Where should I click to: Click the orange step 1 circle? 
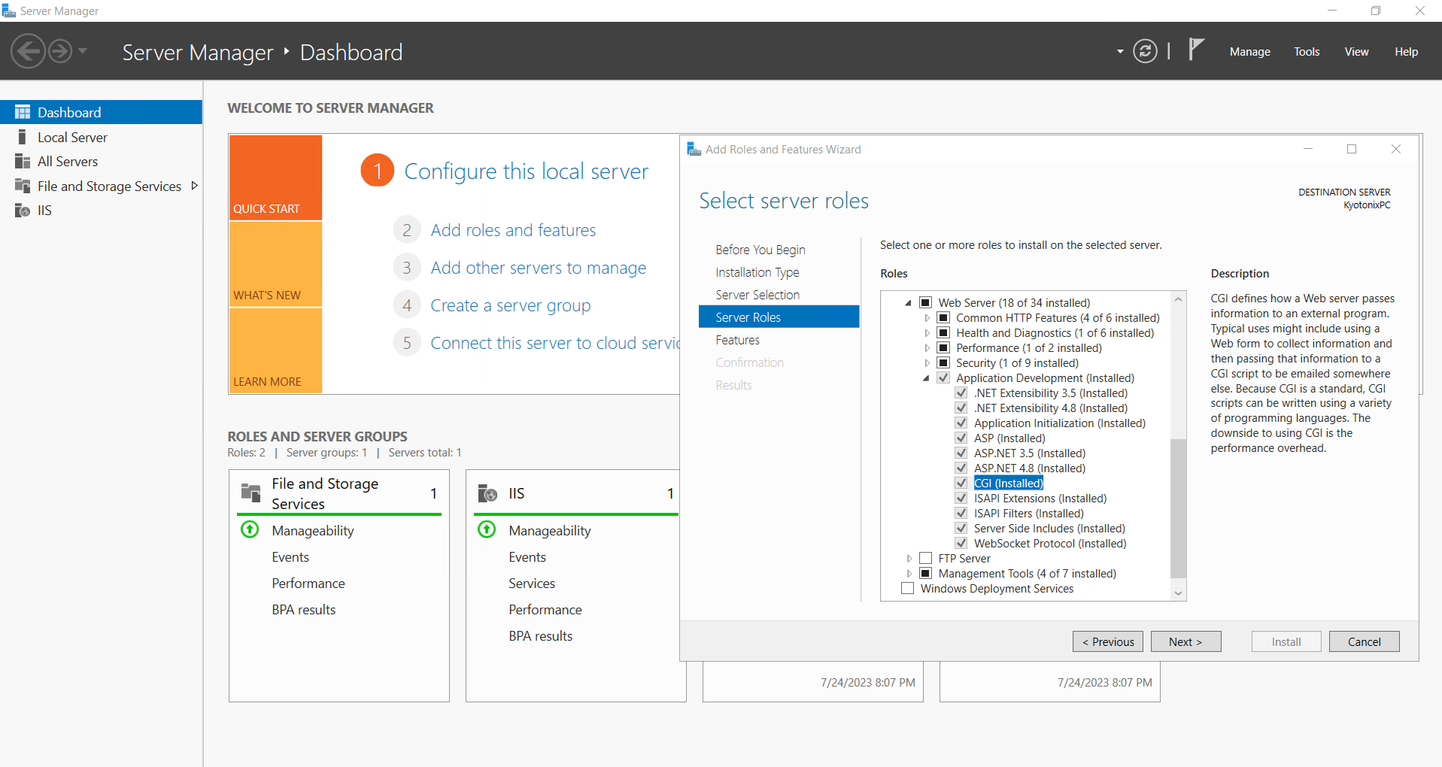(x=378, y=171)
